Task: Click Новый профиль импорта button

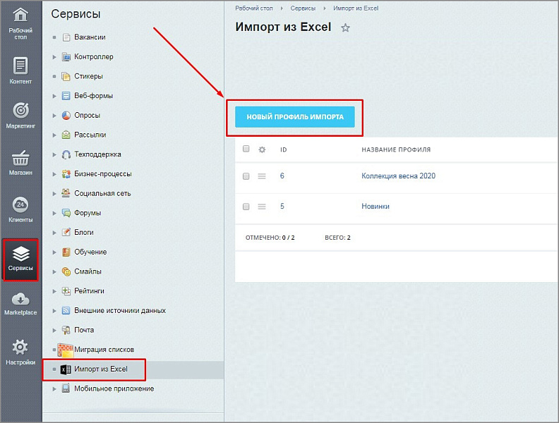Action: click(295, 117)
